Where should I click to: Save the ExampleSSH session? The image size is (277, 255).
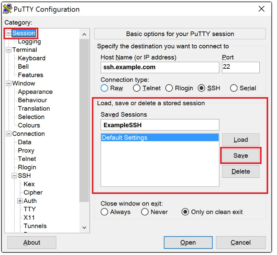241,156
